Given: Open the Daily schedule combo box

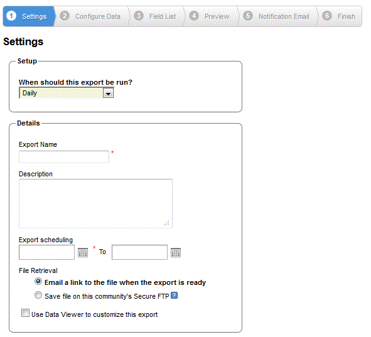Looking at the screenshot, I should click(x=67, y=93).
